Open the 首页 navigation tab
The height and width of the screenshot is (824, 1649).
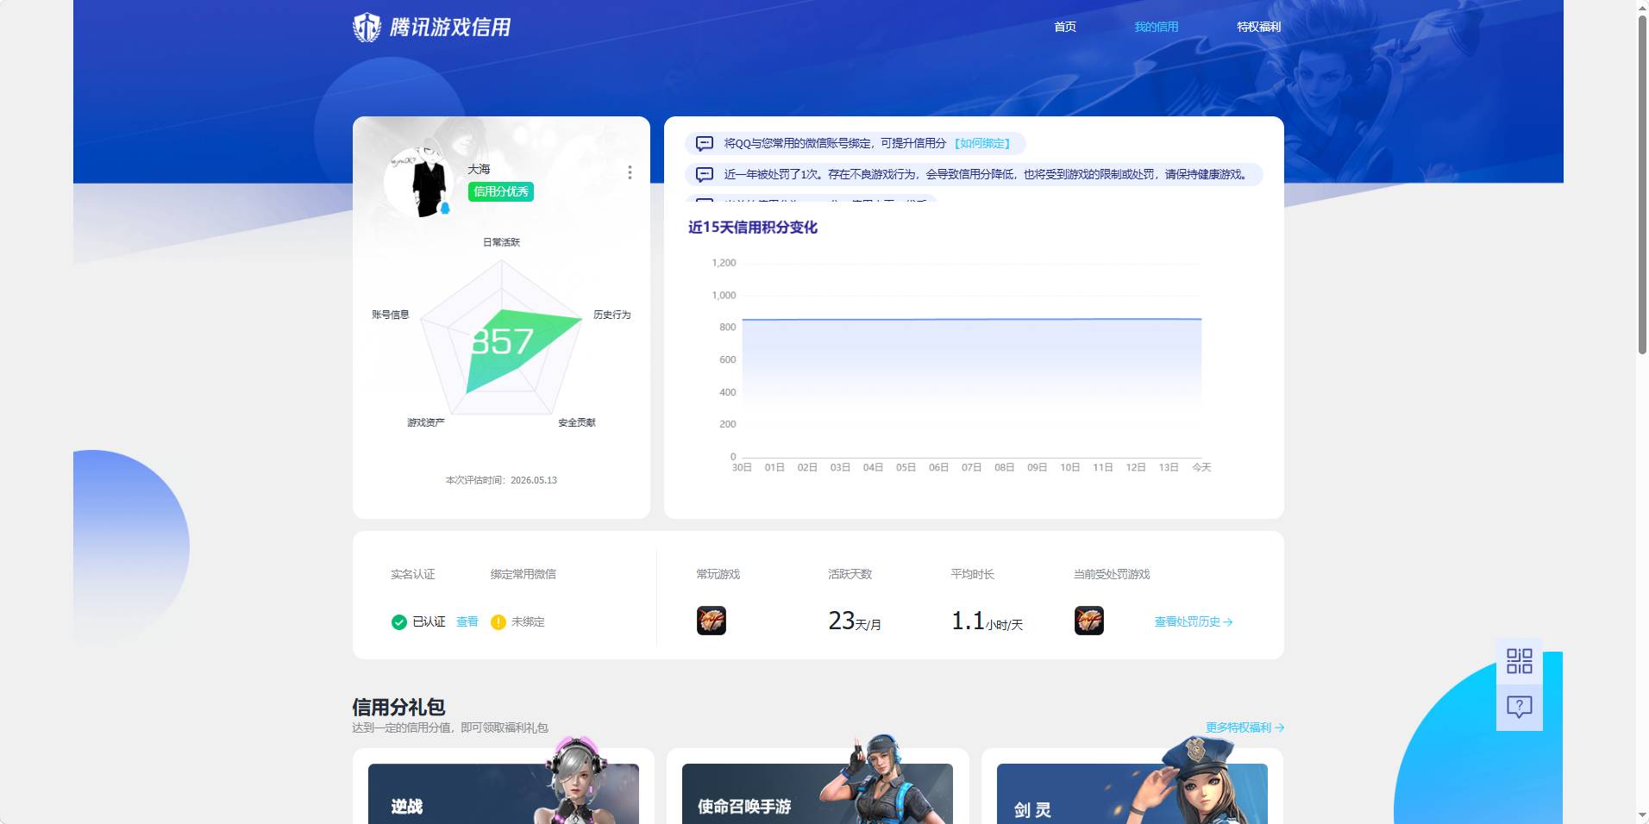pyautogui.click(x=1065, y=27)
